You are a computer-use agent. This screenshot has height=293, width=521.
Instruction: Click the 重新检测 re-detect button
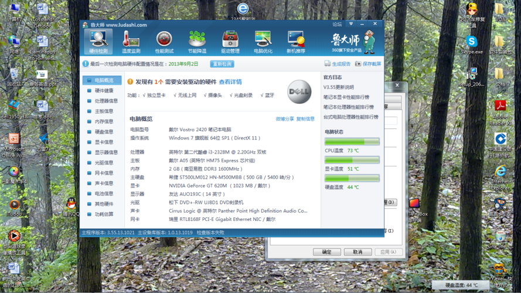tap(223, 64)
